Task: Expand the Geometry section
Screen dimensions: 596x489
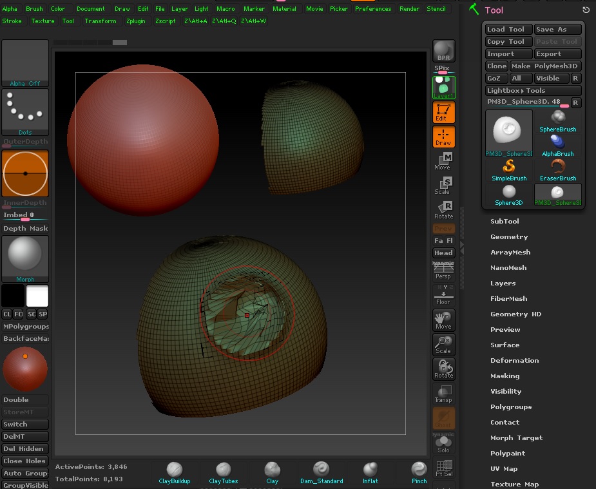Action: tap(509, 236)
